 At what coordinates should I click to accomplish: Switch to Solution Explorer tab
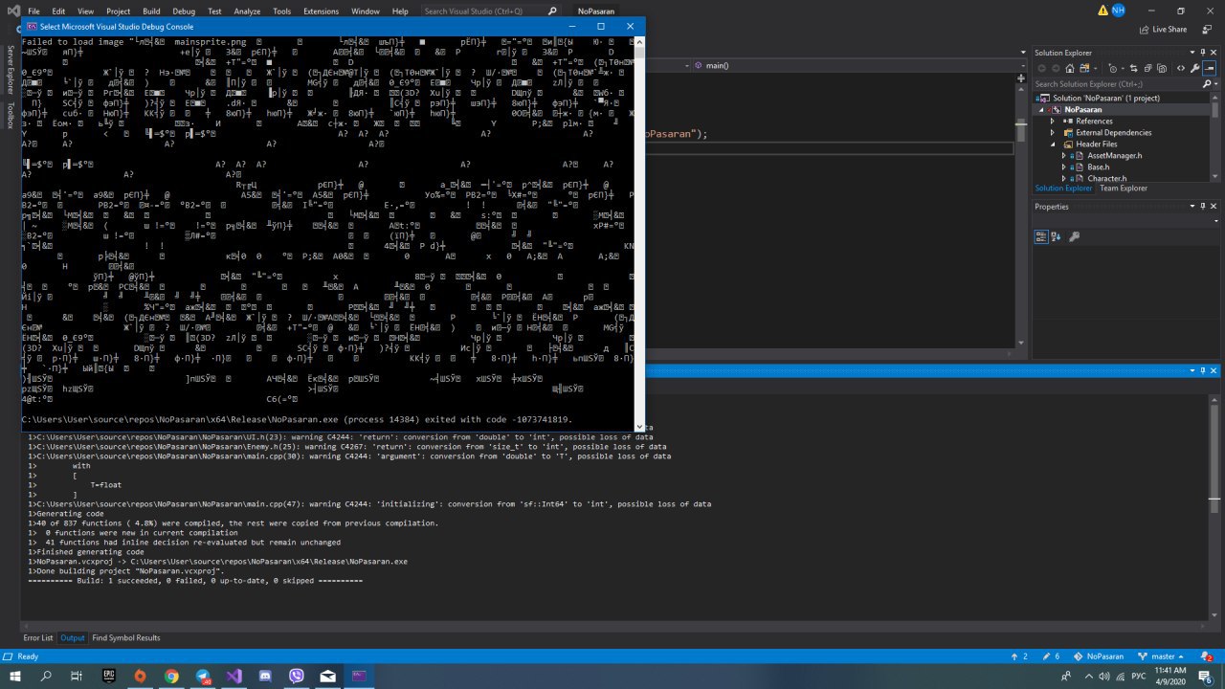1063,189
